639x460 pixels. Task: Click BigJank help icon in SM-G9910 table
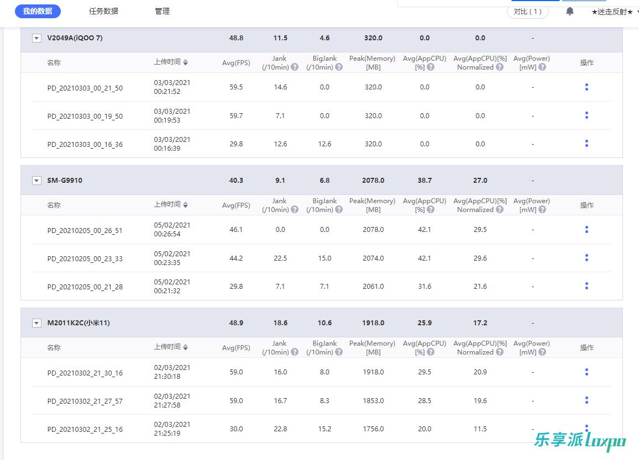(339, 210)
